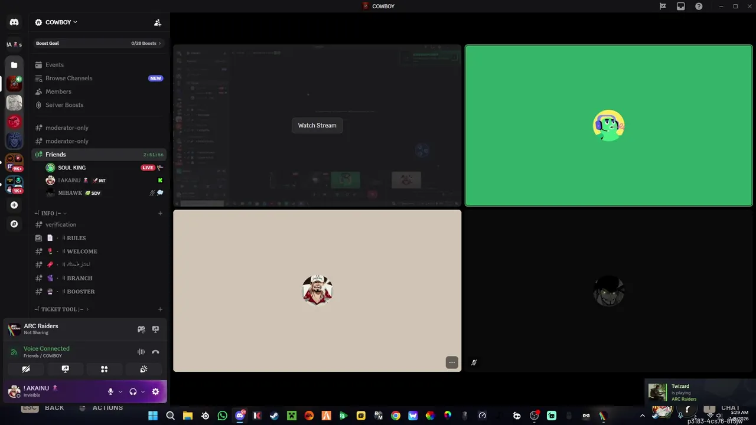Click the Voice Connected status text

coord(46,349)
